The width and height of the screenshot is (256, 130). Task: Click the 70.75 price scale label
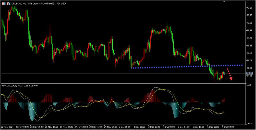[249, 15]
